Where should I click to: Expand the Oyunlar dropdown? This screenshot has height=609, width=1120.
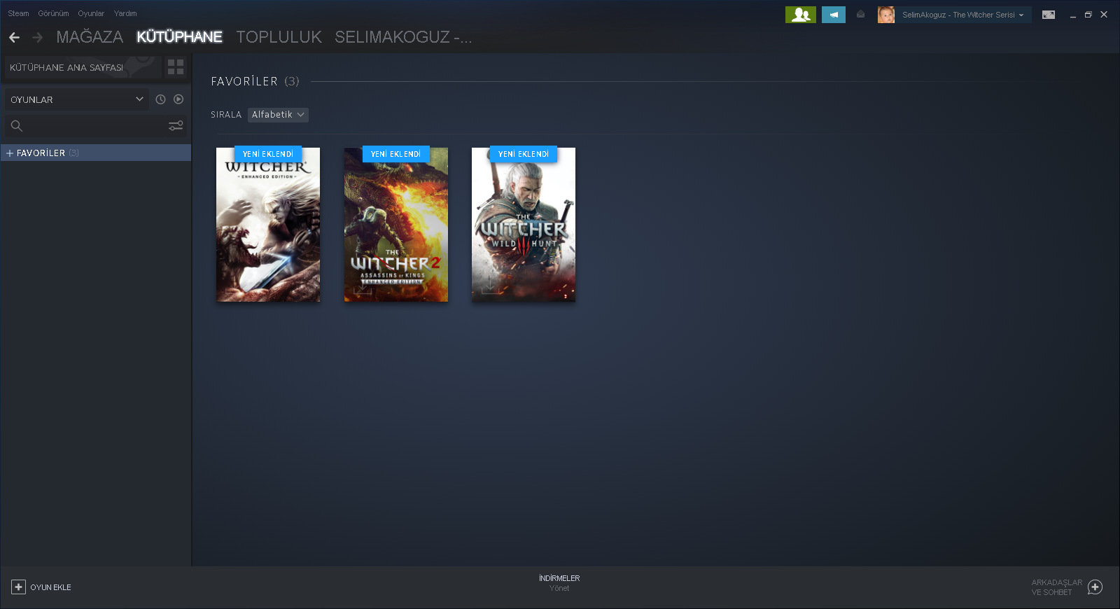click(x=77, y=99)
